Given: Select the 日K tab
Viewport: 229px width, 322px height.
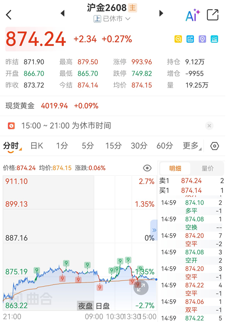Looking at the screenshot, I should 37,146.
